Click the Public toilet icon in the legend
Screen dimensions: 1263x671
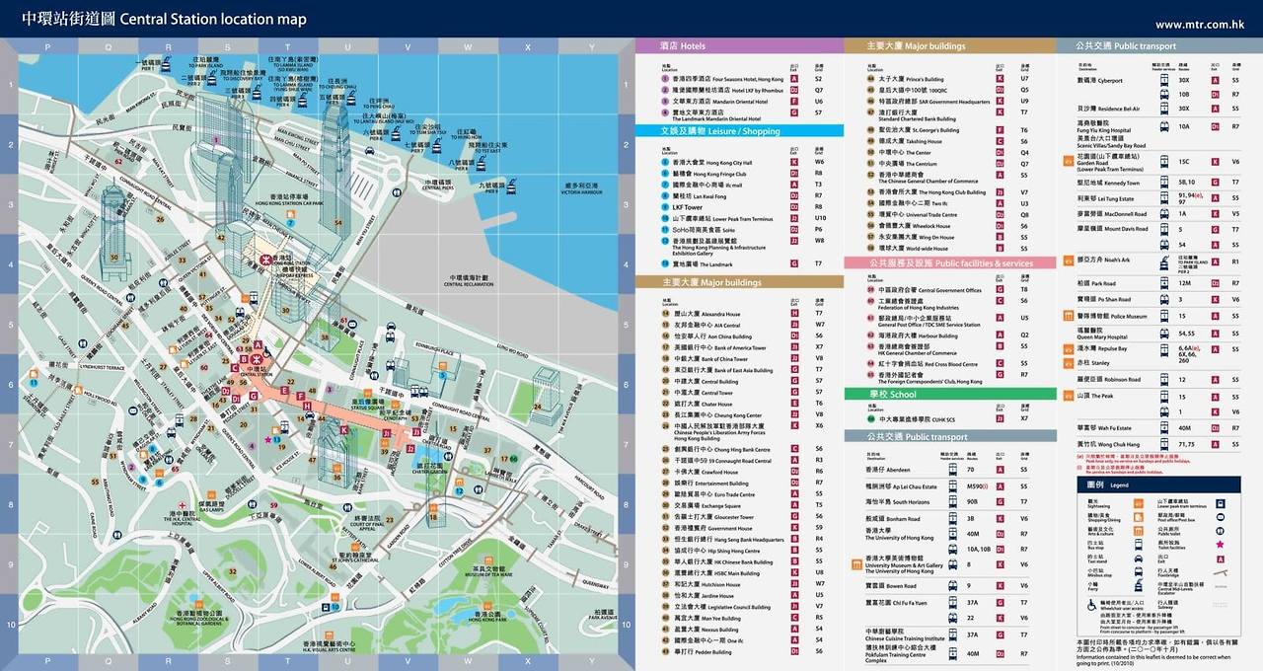(x=1220, y=531)
